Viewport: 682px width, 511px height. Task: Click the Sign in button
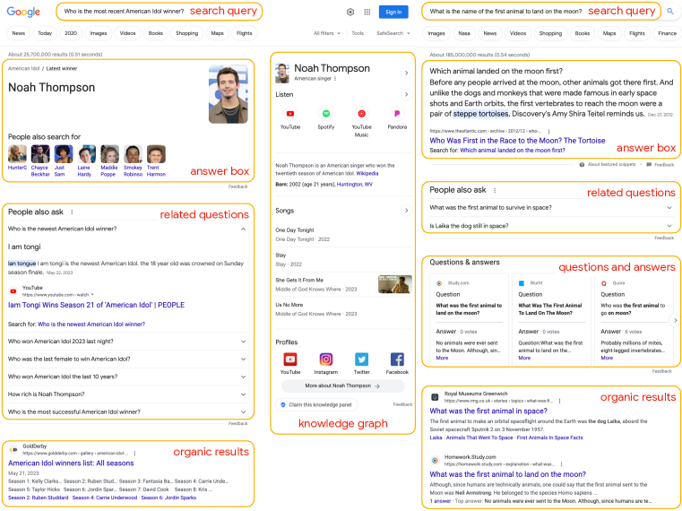393,13
